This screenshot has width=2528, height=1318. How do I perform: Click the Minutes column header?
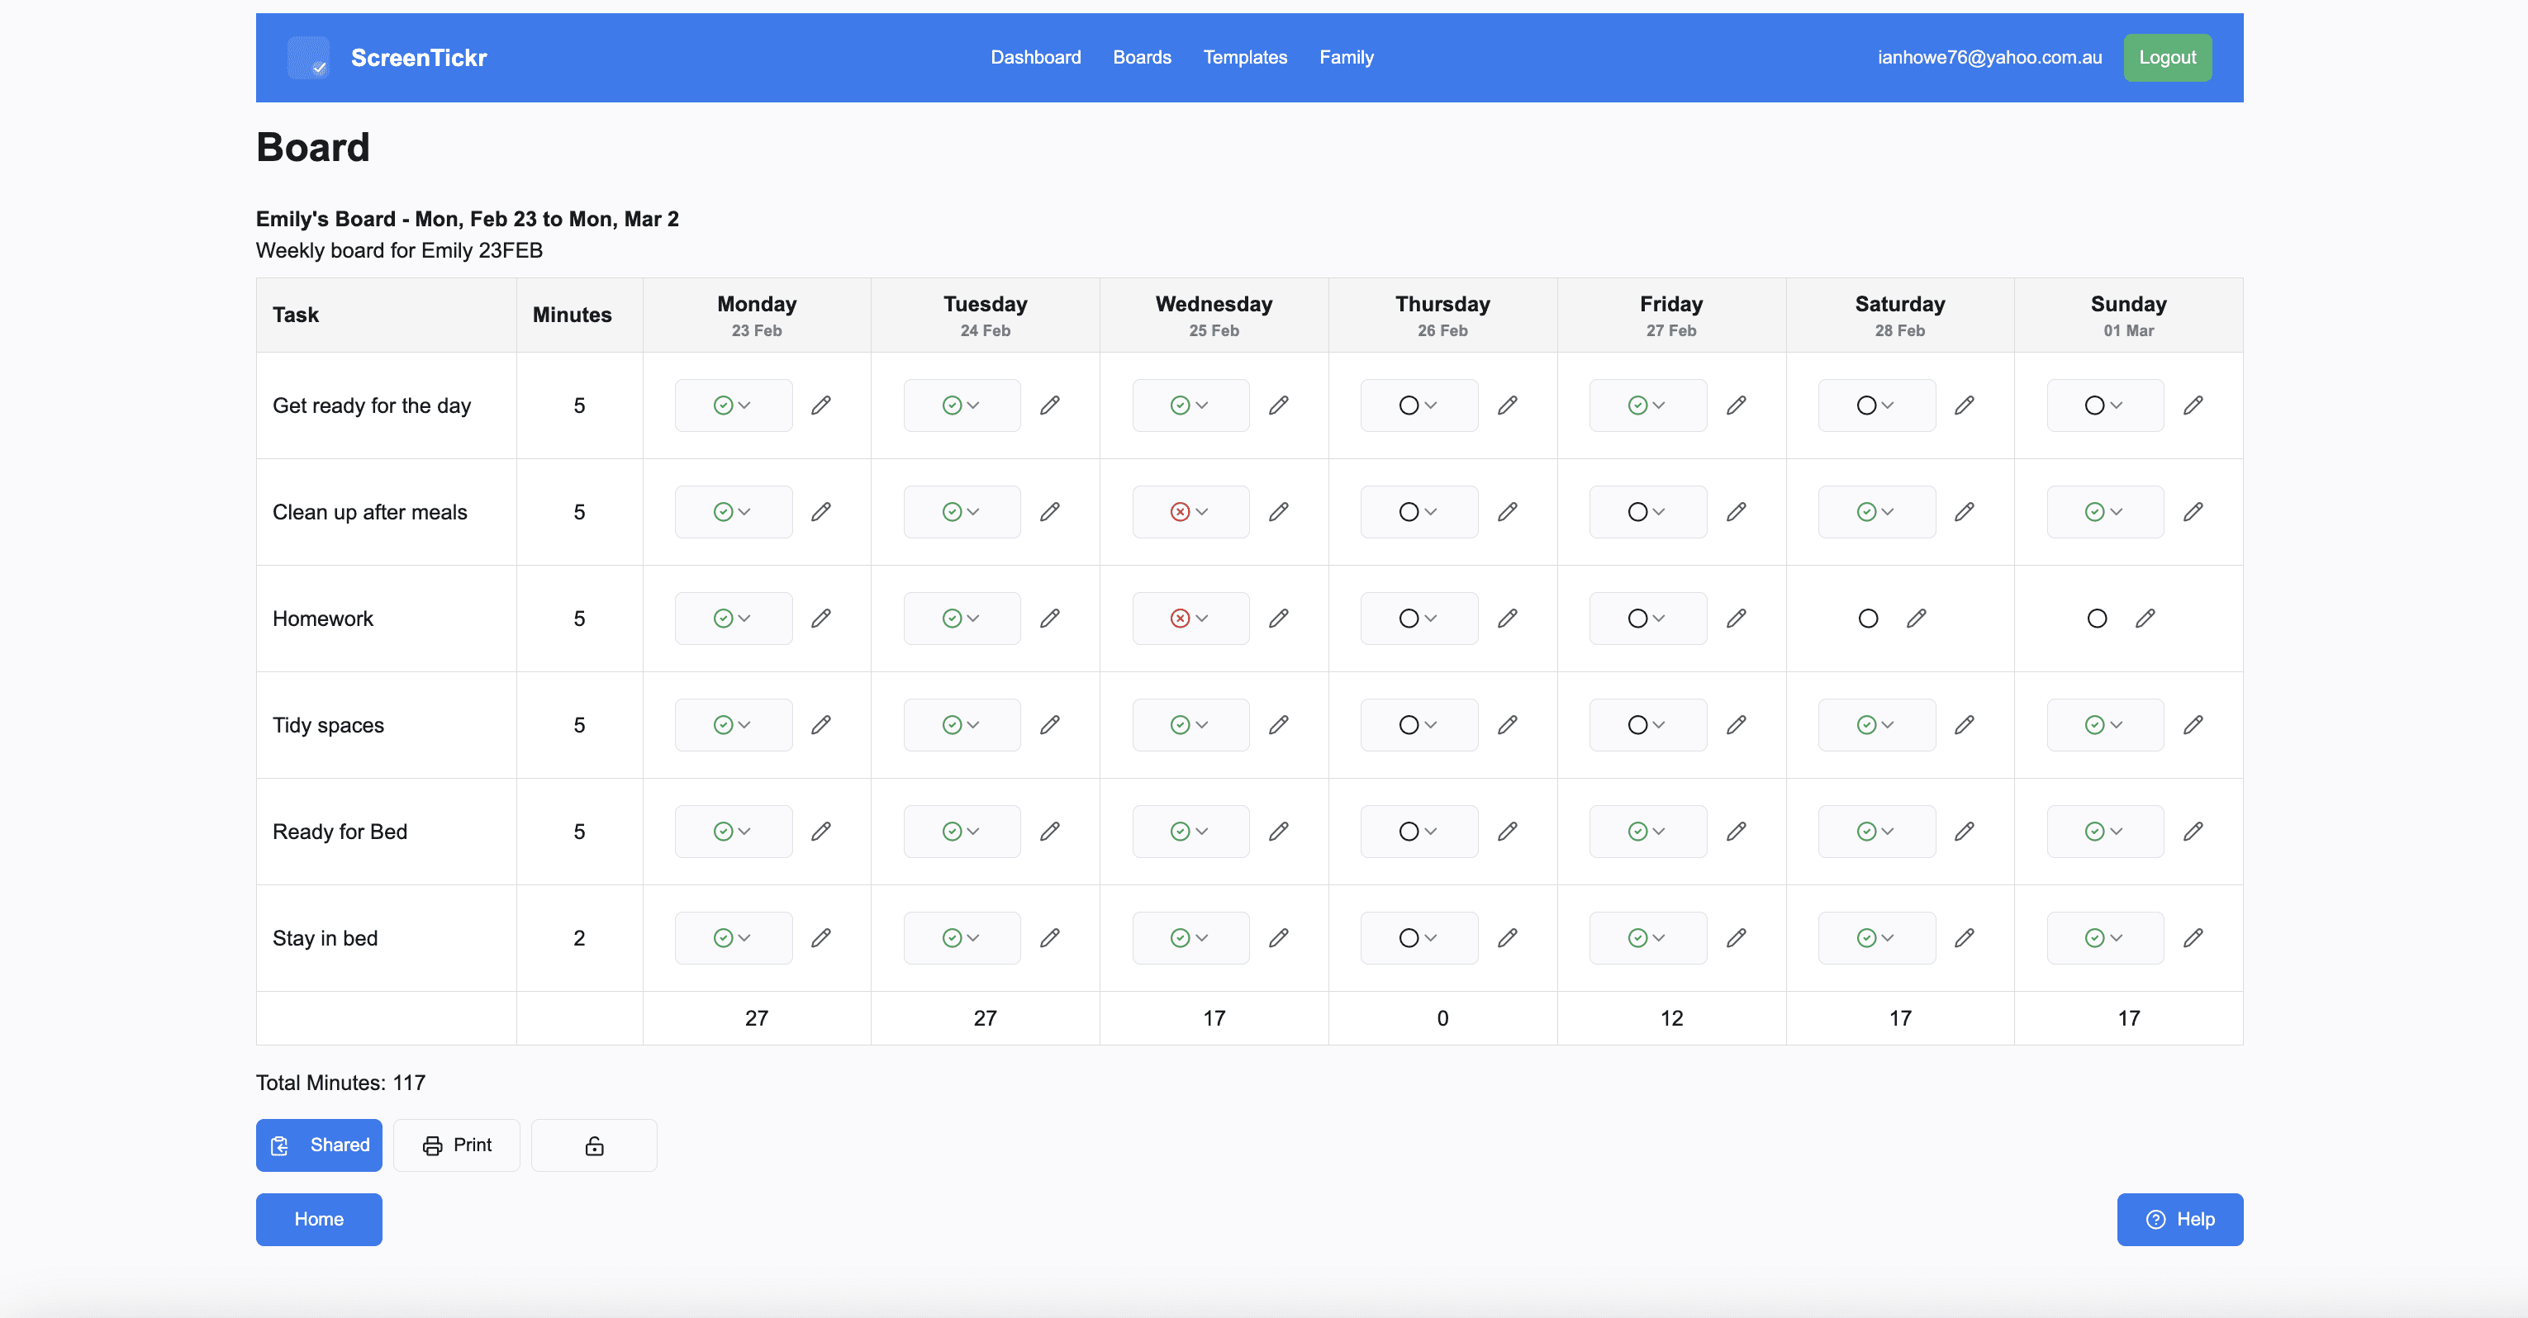pos(573,315)
